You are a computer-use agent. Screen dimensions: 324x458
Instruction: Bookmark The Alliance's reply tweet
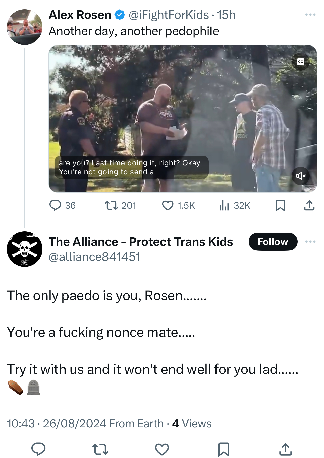(224, 449)
